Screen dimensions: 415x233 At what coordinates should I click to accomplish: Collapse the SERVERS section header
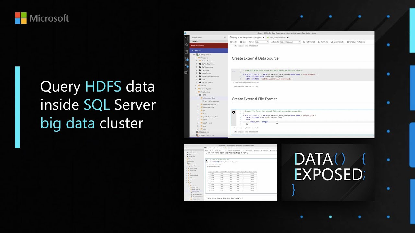click(x=209, y=41)
